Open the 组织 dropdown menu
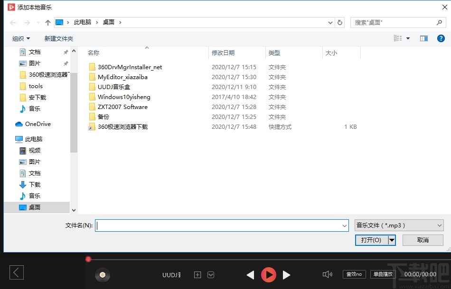Screen dimensions: 451x289 (20, 38)
